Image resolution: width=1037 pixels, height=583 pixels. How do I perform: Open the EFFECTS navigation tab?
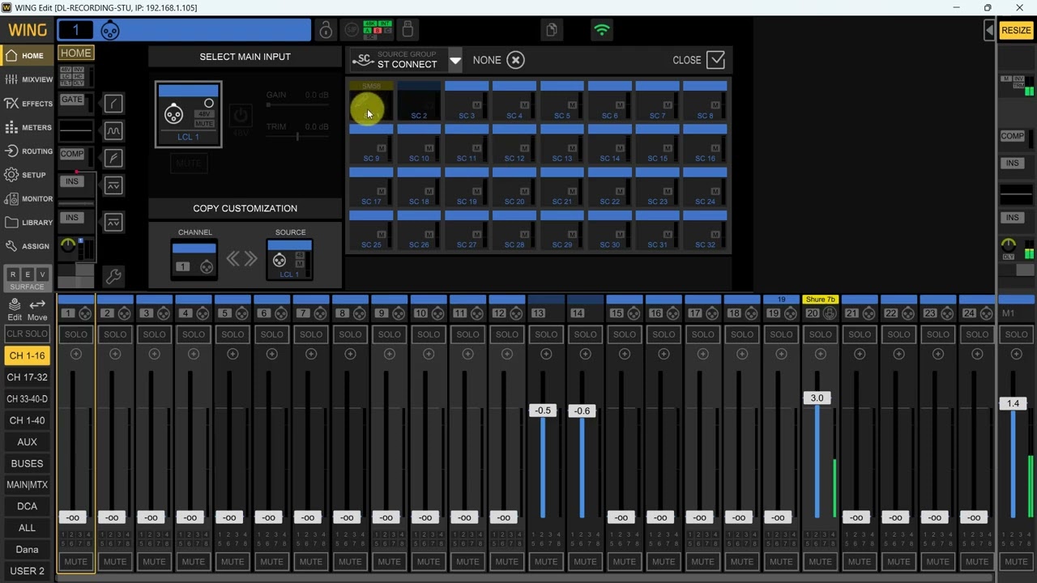pos(28,104)
